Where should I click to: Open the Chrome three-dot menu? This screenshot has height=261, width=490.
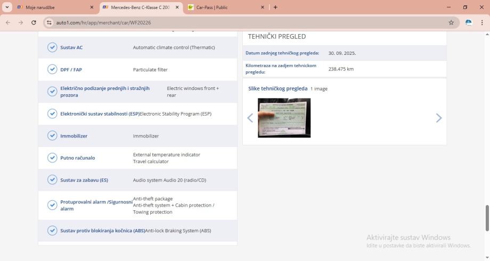[482, 22]
